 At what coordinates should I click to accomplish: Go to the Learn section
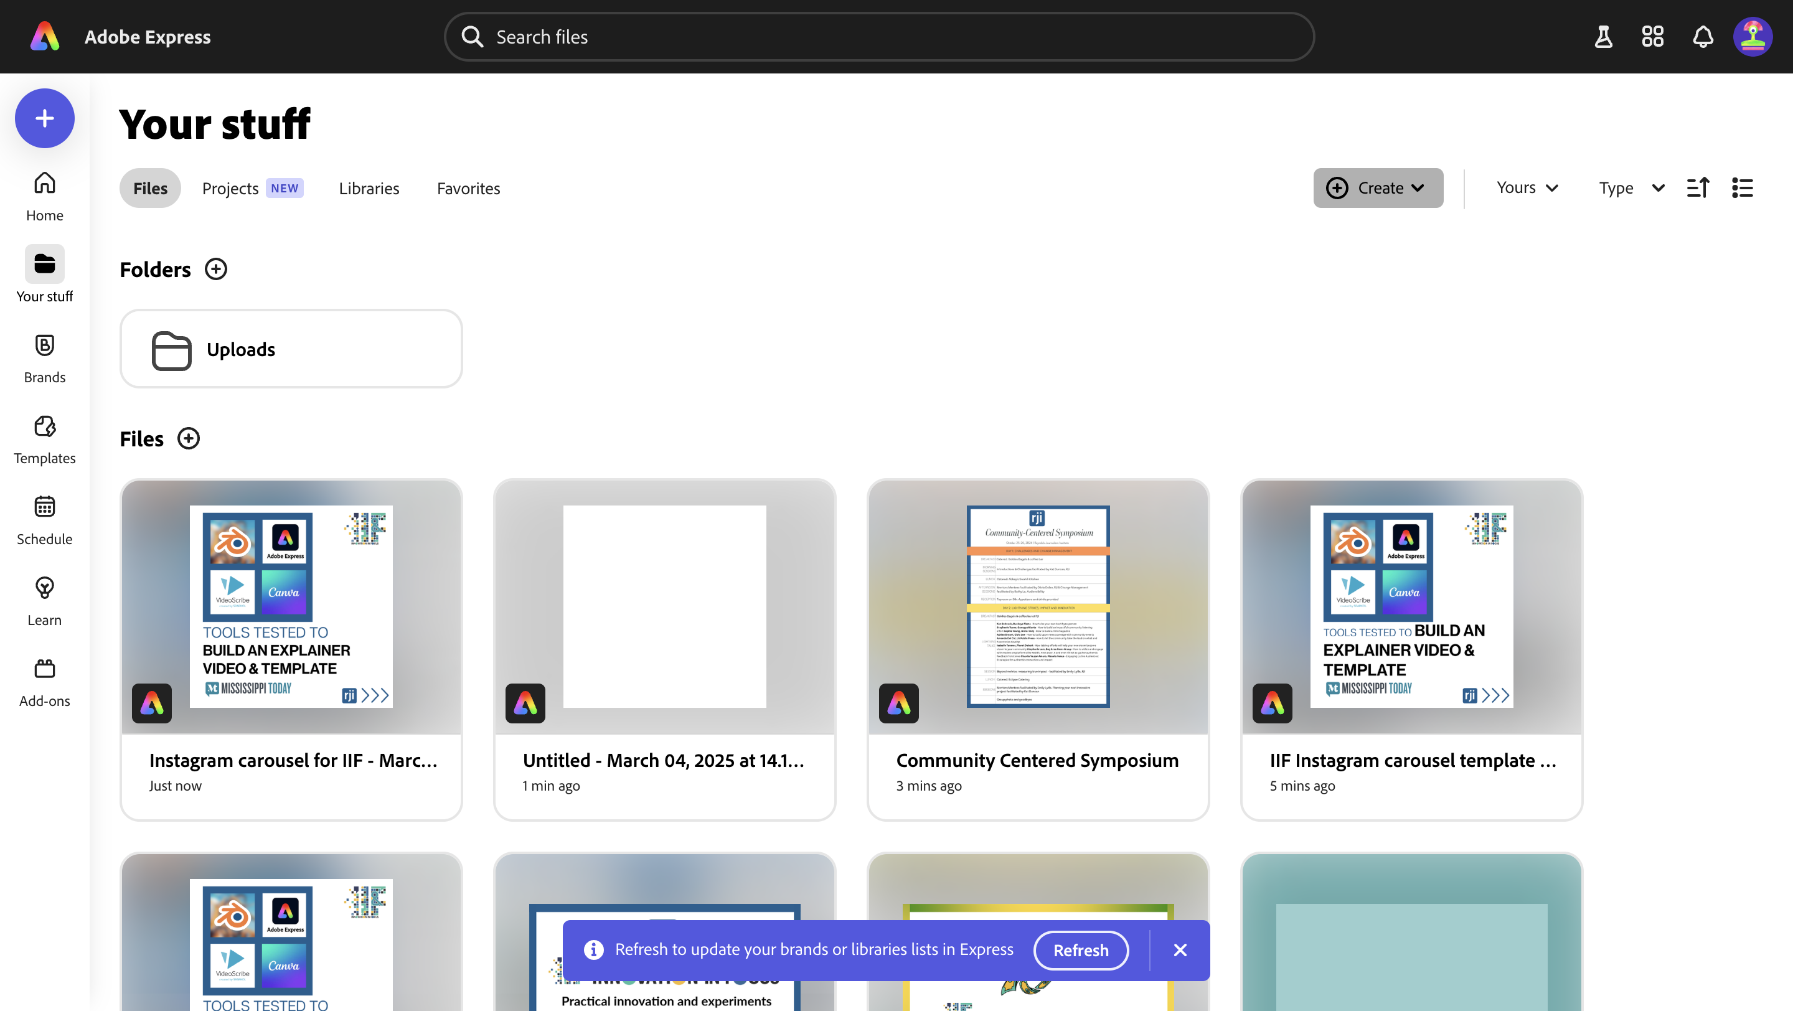click(x=45, y=601)
